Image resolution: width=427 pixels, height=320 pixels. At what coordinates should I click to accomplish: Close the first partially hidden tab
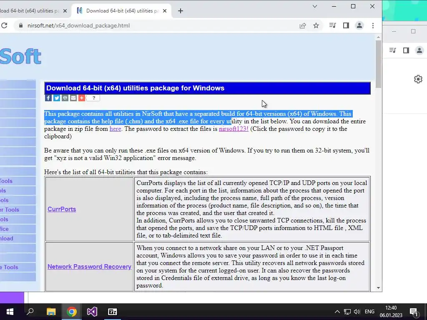pyautogui.click(x=65, y=11)
